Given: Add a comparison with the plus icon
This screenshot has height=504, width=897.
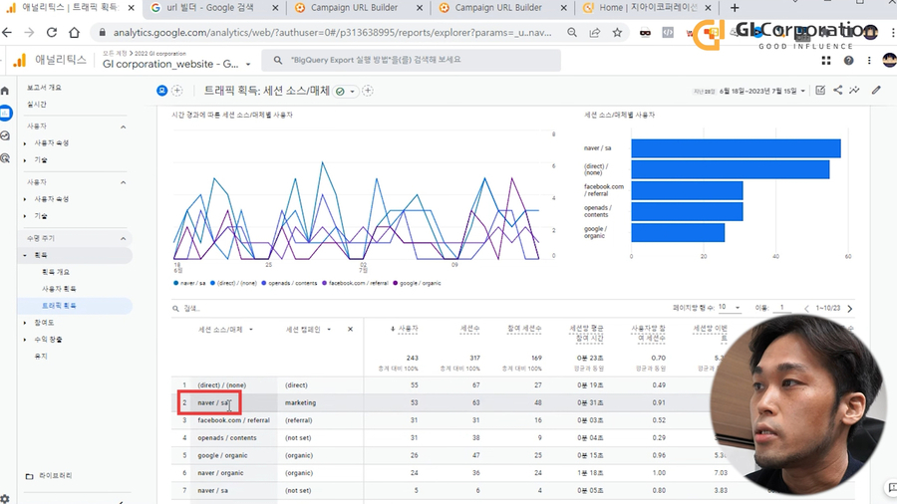Looking at the screenshot, I should pos(177,91).
